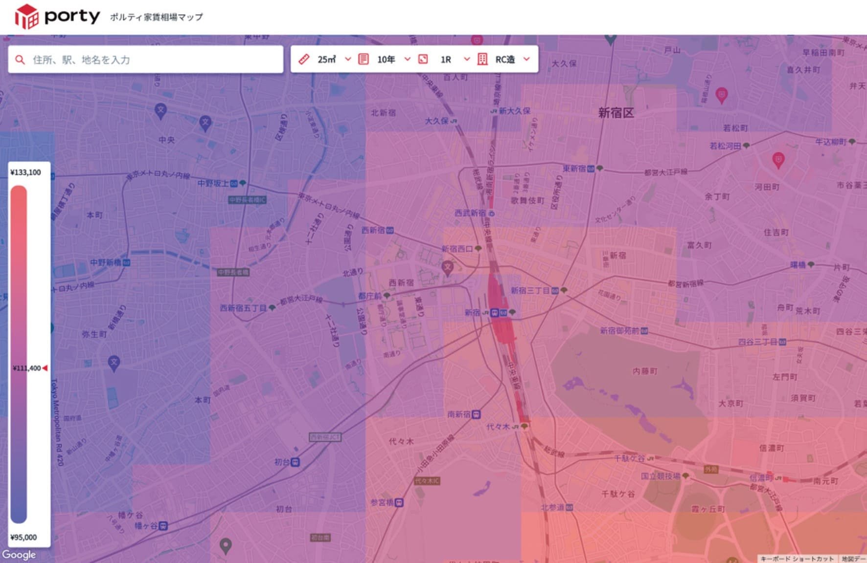Click the ポルティ家賃相場マップ title

156,17
